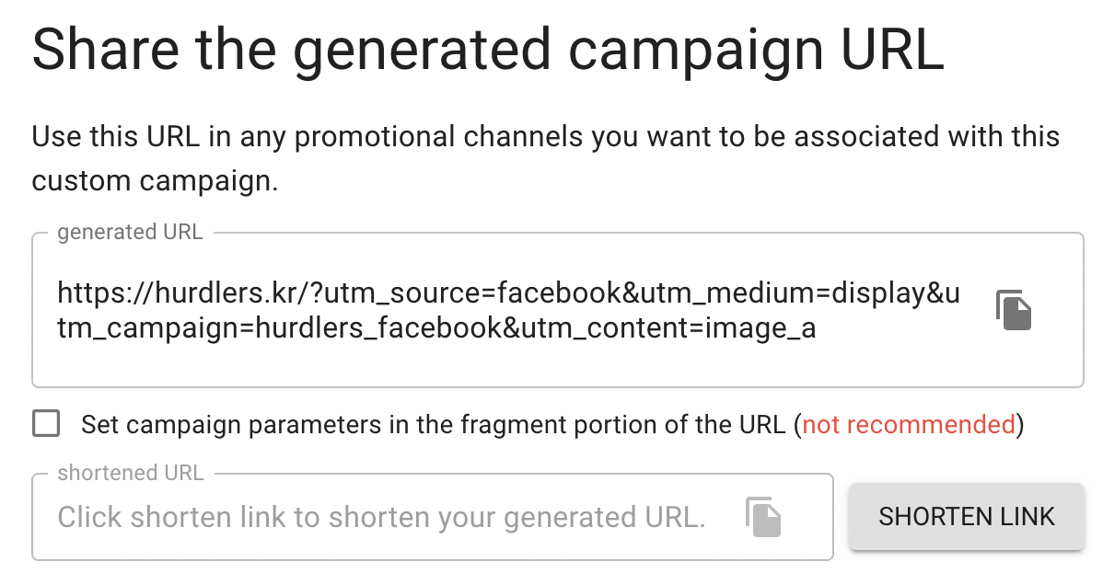
Task: Click the "custom campaign." description text
Action: pyautogui.click(x=155, y=180)
